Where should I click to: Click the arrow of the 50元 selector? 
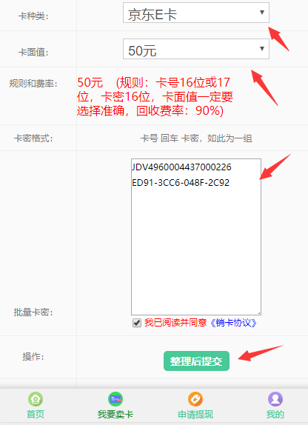tap(262, 49)
